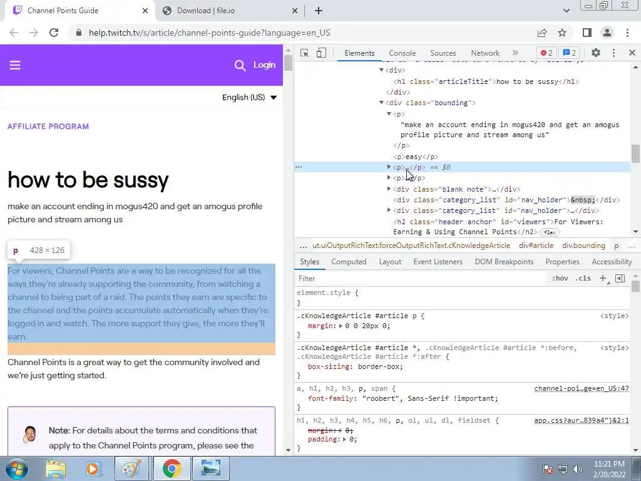The image size is (641, 481).
Task: Select the h1 articleTitle DOM line
Action: (486, 81)
